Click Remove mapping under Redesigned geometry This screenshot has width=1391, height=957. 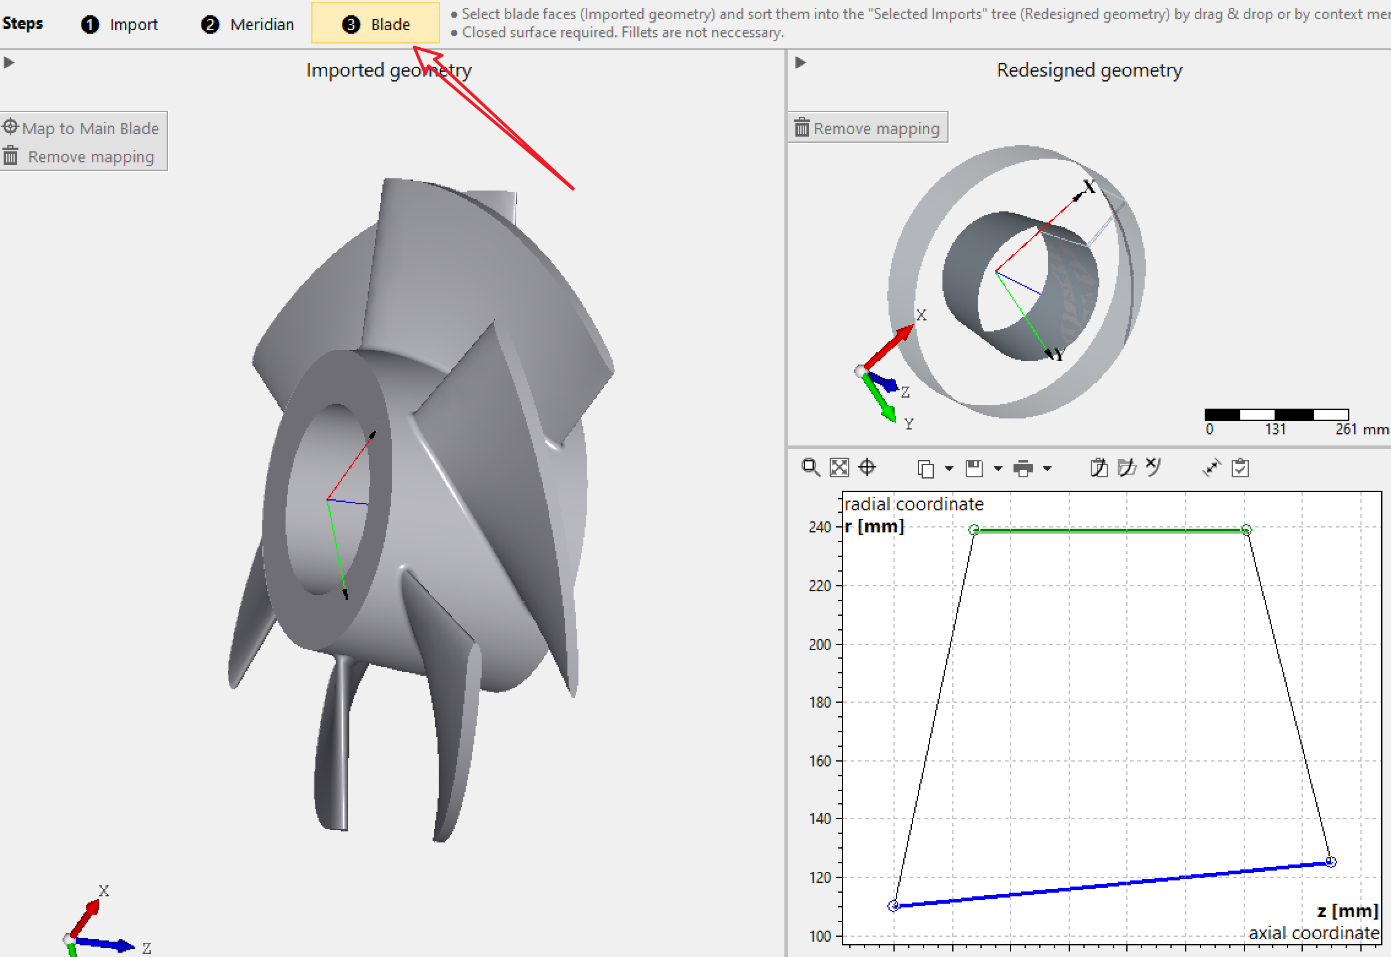click(x=868, y=128)
